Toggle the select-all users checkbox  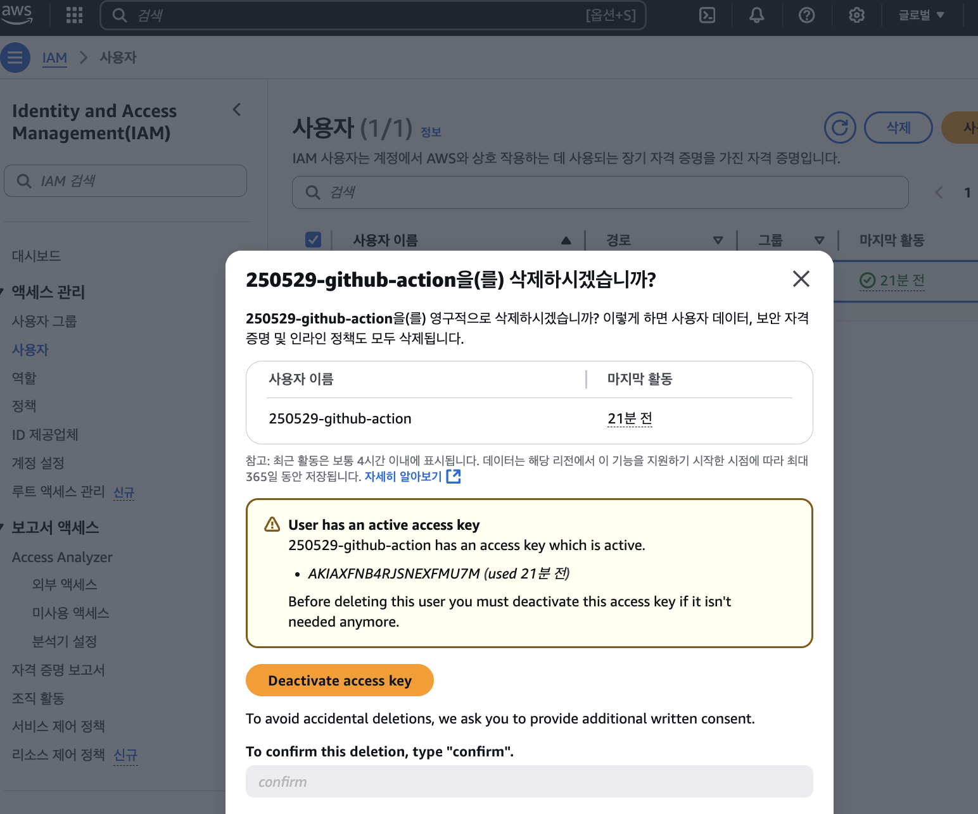coord(313,239)
